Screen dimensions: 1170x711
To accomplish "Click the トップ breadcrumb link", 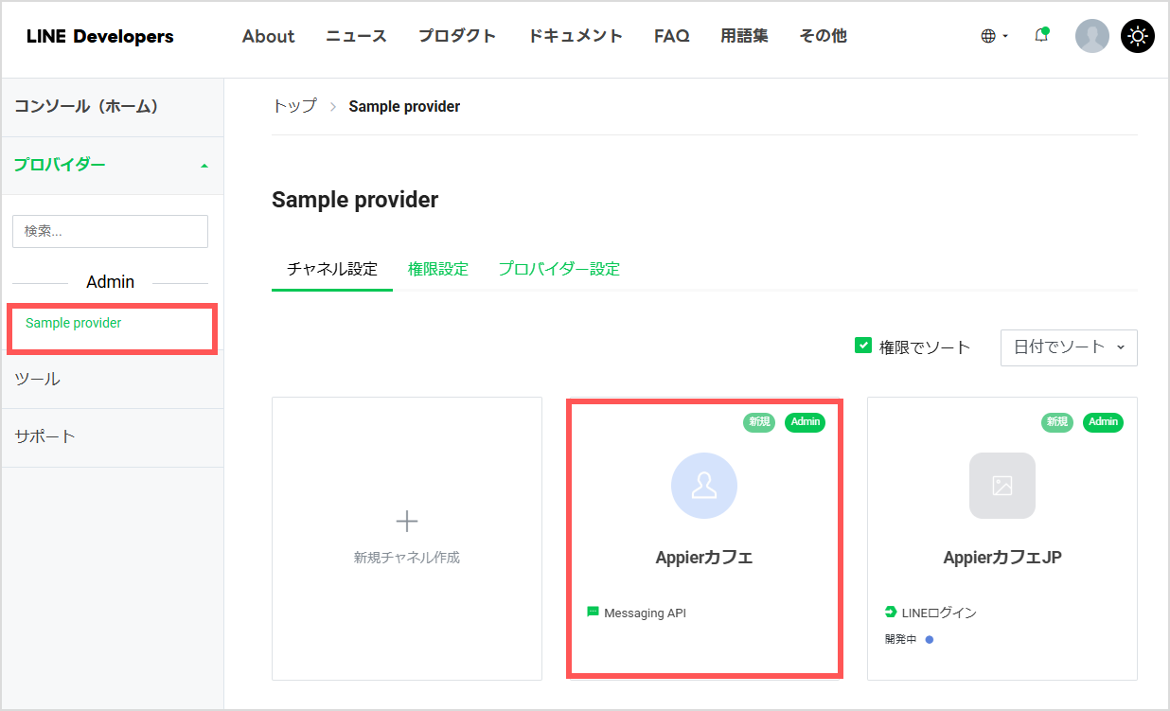I will pos(294,106).
